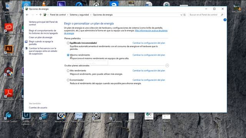Select the Equilibrado (recomendado) power plan
Image resolution: width=246 pixels, height=138 pixels.
[x=68, y=43]
